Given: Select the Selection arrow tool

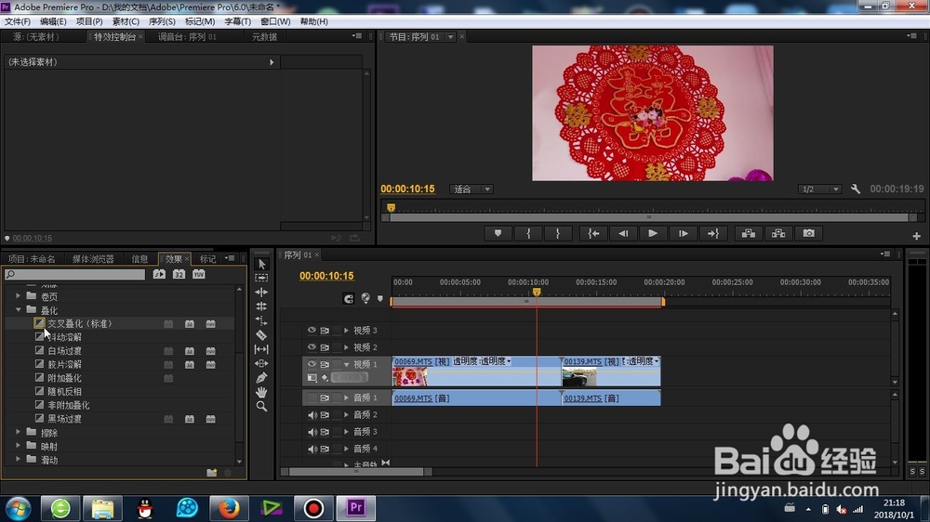Looking at the screenshot, I should tap(261, 265).
